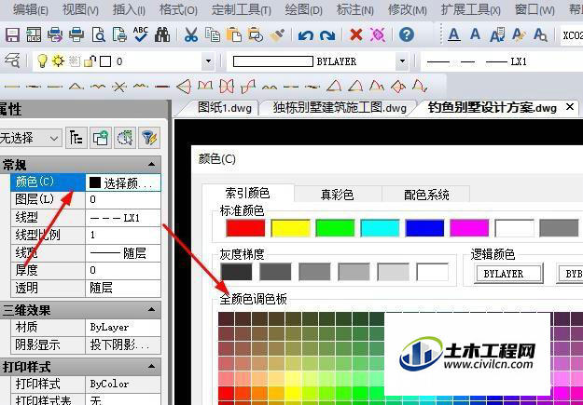The image size is (583, 405).
Task: Open the layer 0 dropdown arrow
Action: [x=208, y=61]
